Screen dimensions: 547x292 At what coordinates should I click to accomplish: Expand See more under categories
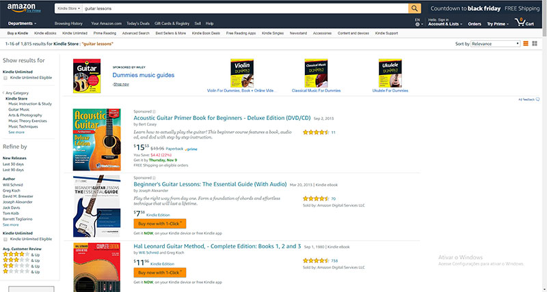point(16,132)
